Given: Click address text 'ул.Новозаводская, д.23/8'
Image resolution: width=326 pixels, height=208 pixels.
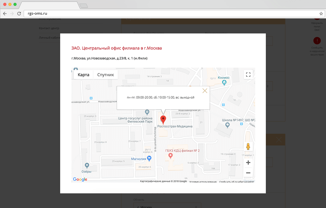Looking at the screenshot, I should pos(106,58).
